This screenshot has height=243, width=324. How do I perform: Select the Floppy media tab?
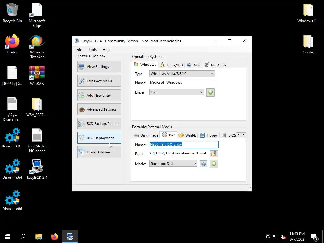(209, 135)
